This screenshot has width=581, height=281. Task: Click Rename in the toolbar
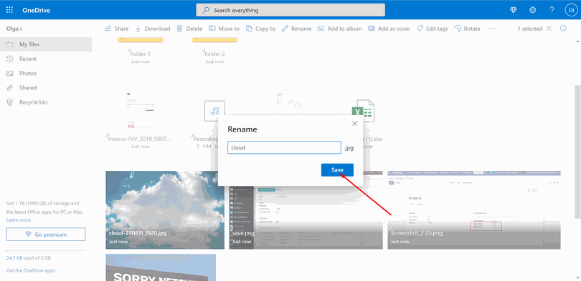(x=296, y=29)
